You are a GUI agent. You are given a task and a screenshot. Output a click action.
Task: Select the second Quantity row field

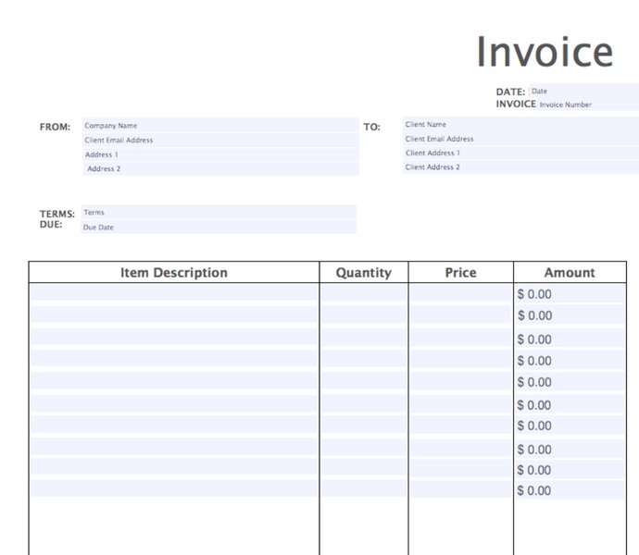coord(364,314)
